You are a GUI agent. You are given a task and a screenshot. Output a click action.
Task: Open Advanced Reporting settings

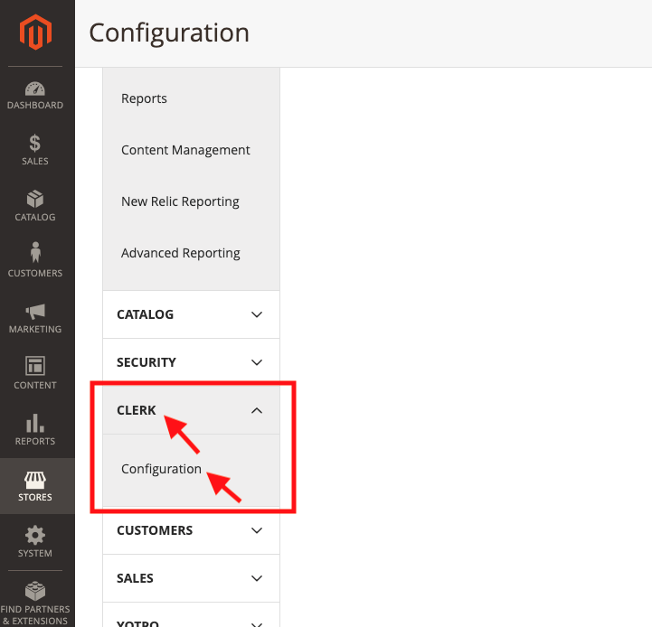[181, 253]
